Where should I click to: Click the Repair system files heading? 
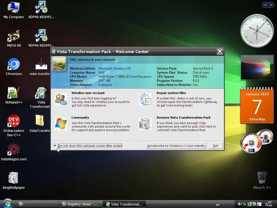(x=171, y=93)
